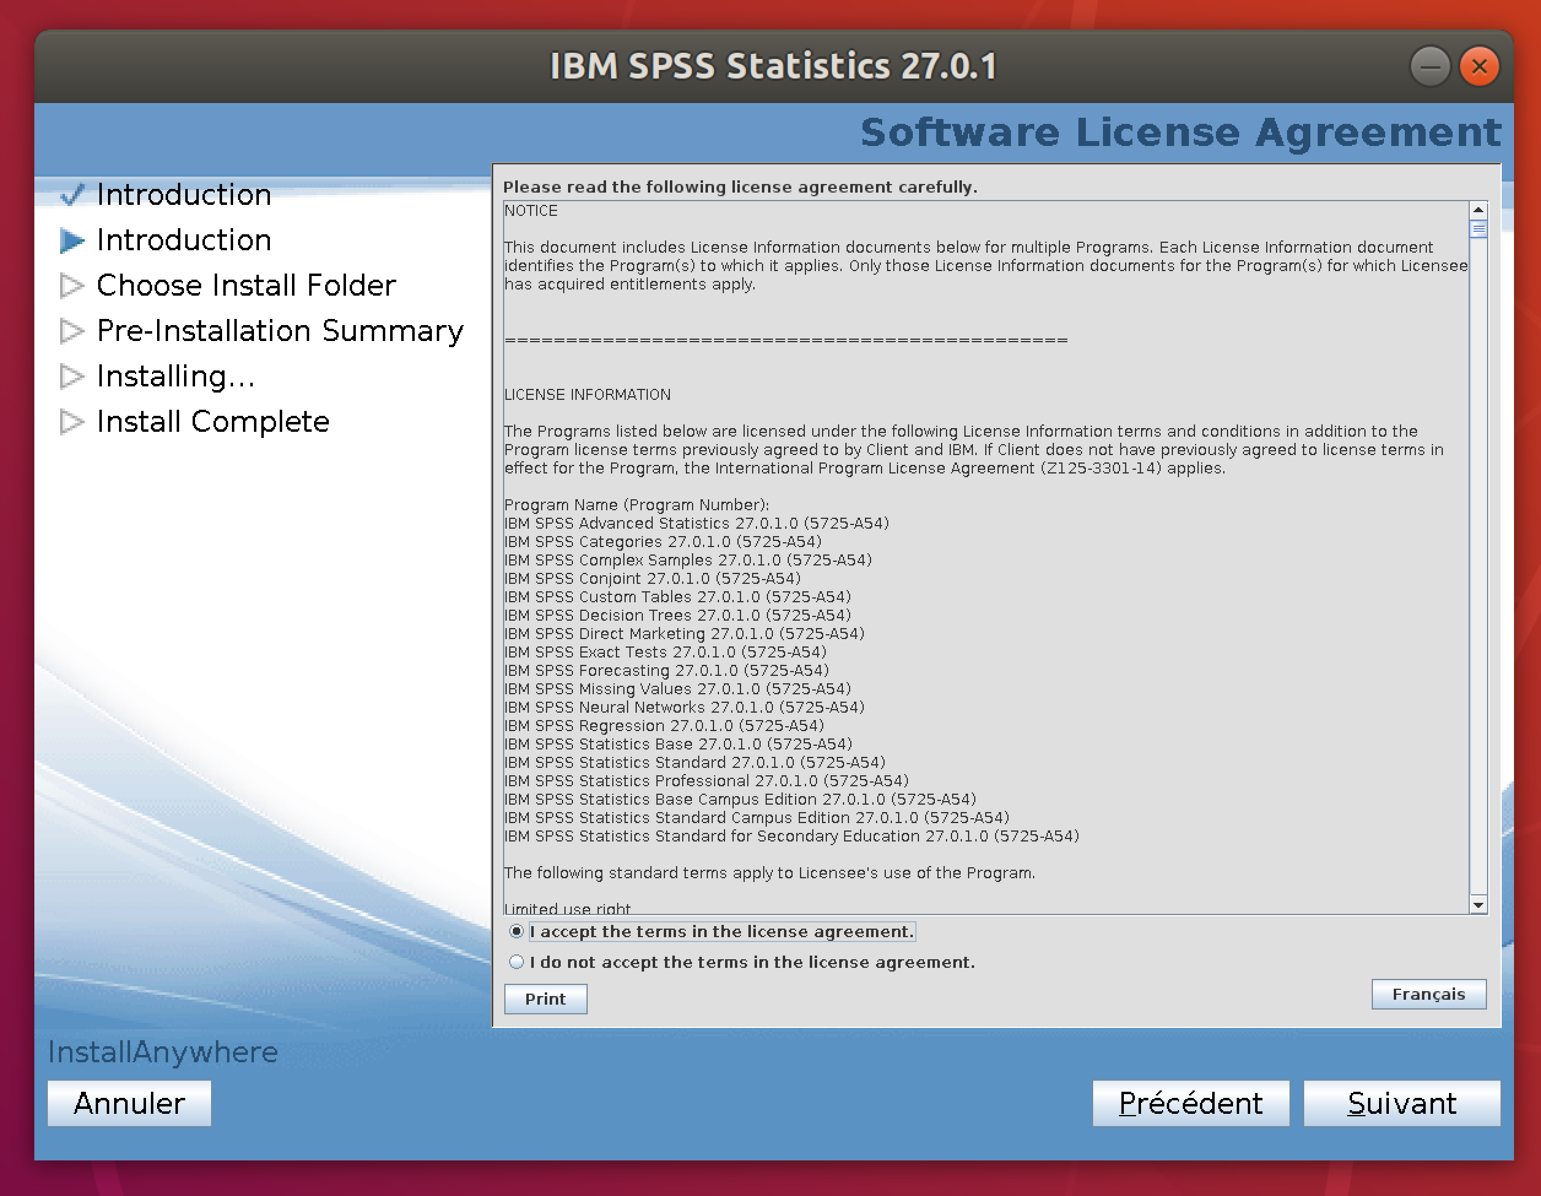Click the triangle icon beside Choose Install Folder

pos(71,286)
